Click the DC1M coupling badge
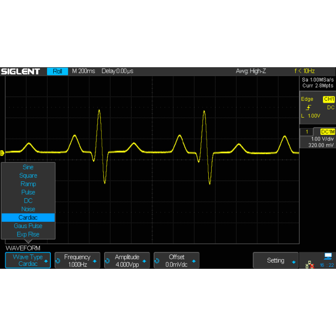 (x=328, y=132)
